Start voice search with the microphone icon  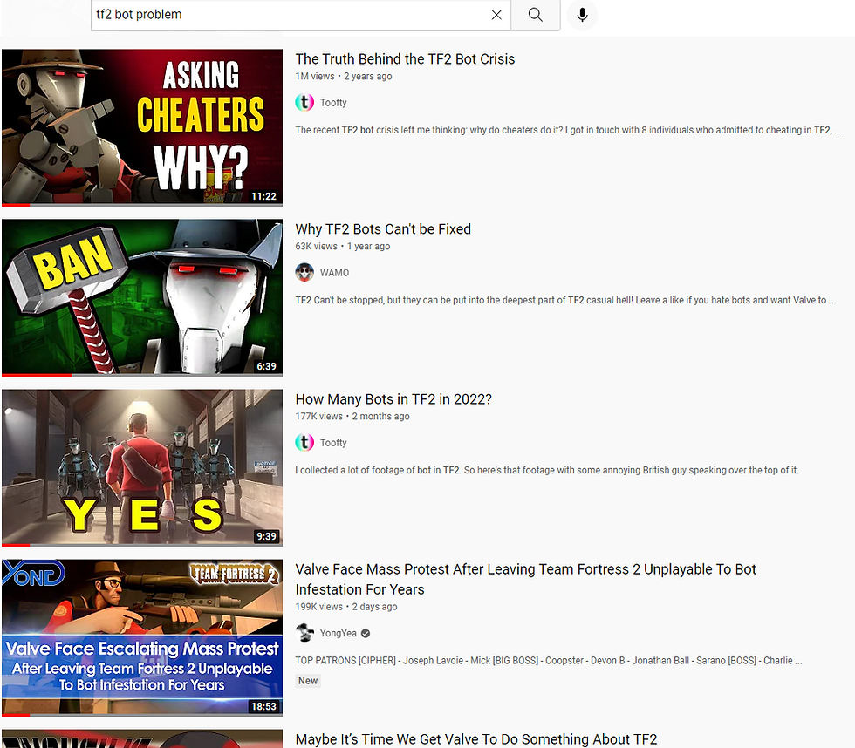[583, 15]
